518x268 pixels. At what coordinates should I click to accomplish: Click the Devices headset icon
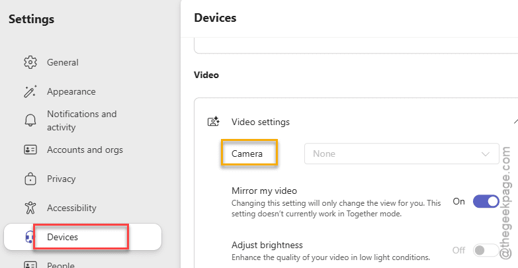(x=30, y=237)
